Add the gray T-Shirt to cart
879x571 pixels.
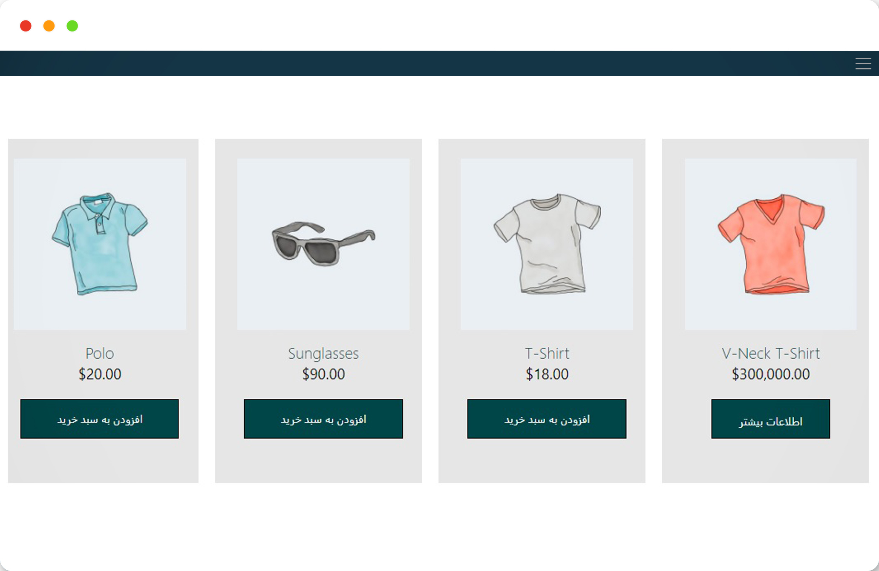(x=547, y=419)
